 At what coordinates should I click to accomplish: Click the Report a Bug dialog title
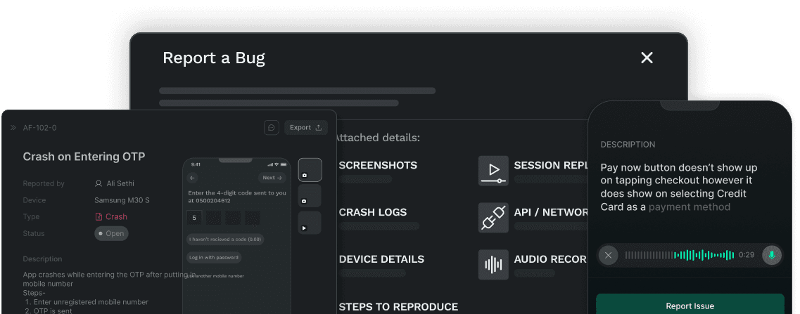pos(214,58)
